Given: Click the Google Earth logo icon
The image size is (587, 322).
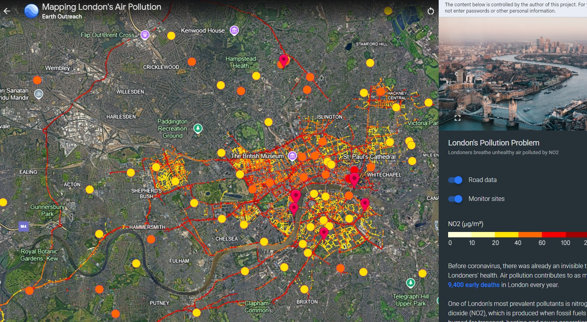Looking at the screenshot, I should [31, 11].
